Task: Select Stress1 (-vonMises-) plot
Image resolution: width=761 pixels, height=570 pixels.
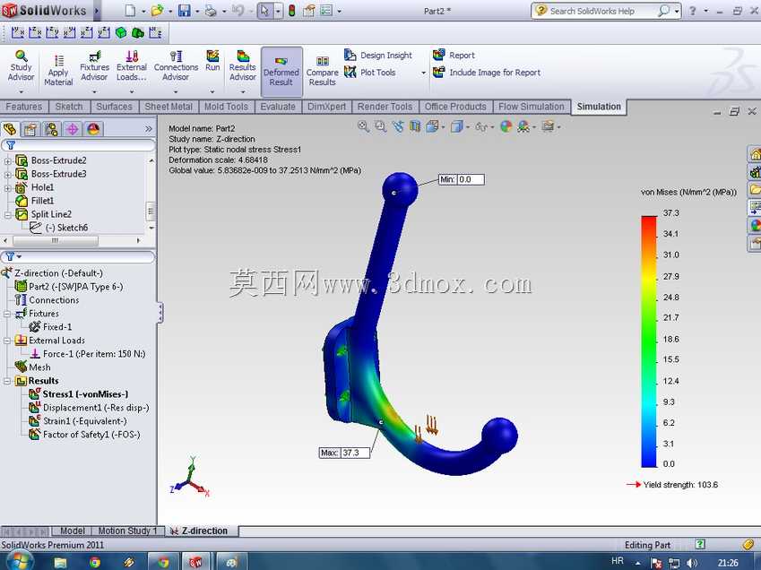Action: [x=79, y=394]
